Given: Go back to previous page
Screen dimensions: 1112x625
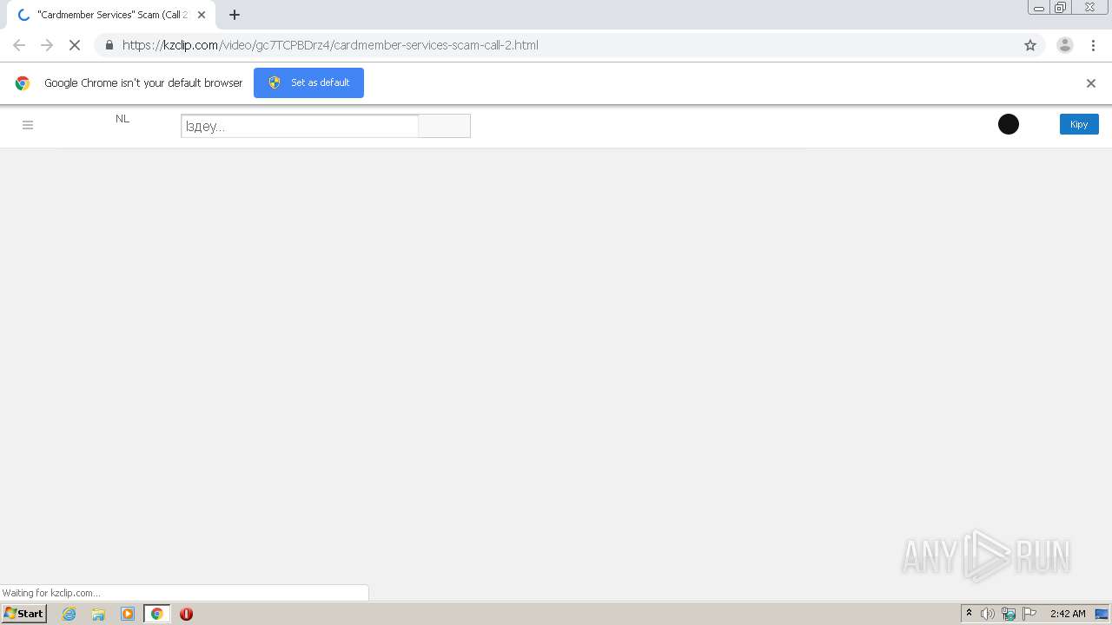Looking at the screenshot, I should click(x=19, y=45).
